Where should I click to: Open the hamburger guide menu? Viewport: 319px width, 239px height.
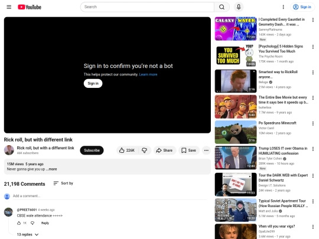click(9, 7)
